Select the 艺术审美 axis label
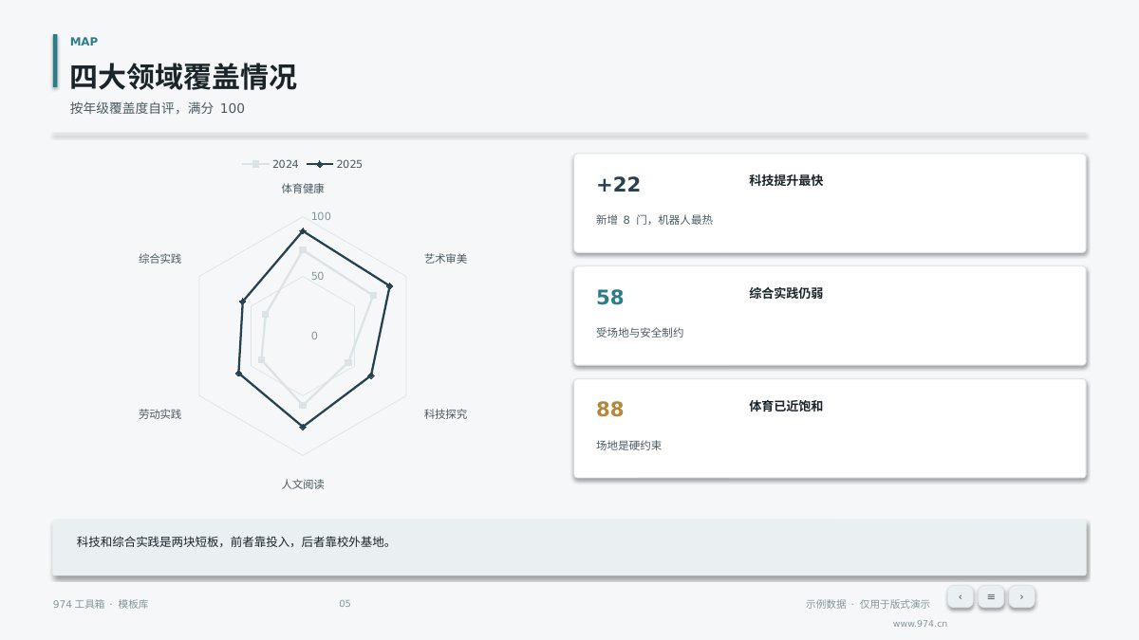The height and width of the screenshot is (640, 1139). 445,259
